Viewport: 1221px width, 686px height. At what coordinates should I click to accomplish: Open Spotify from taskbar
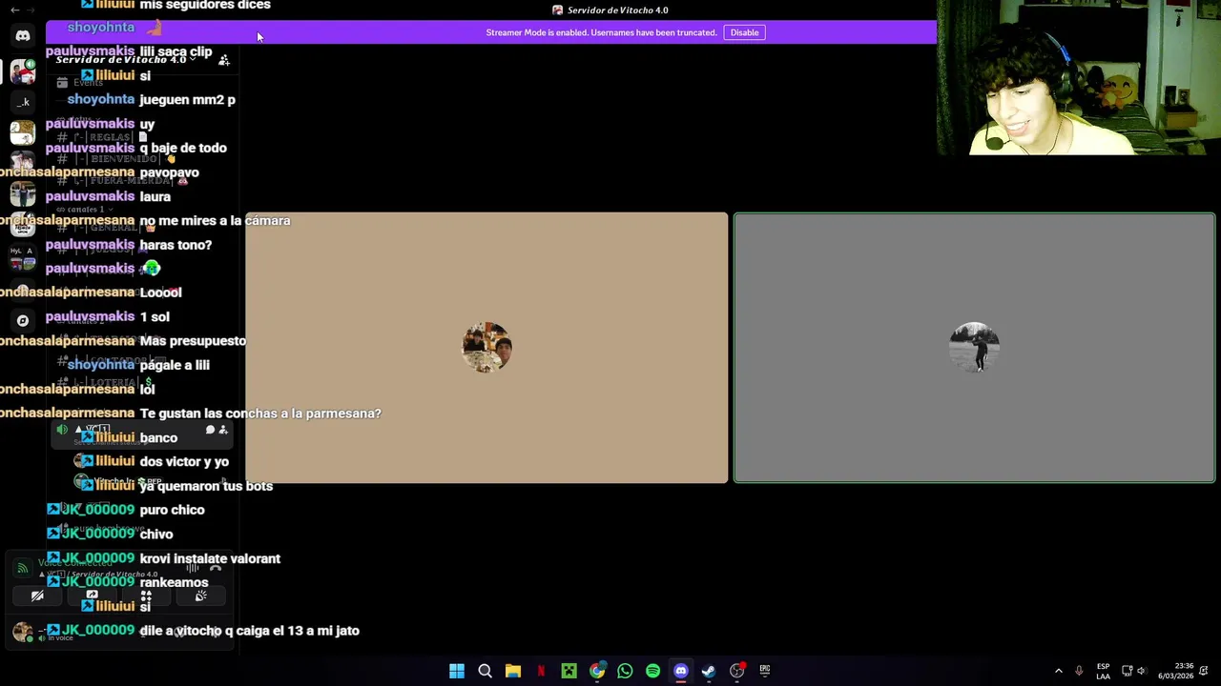652,671
